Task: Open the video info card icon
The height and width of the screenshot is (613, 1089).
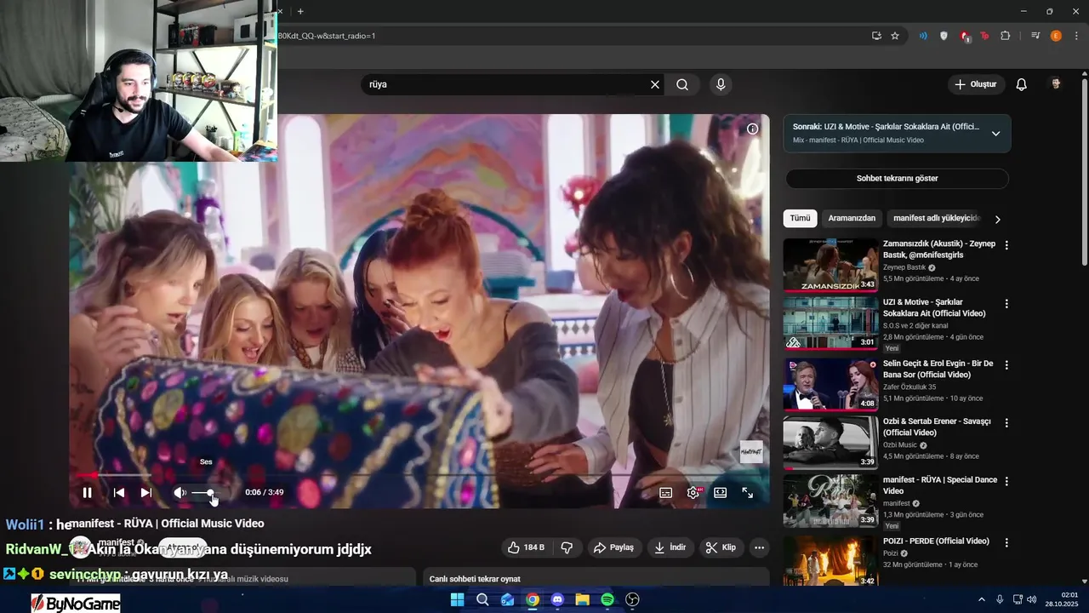Action: click(753, 129)
